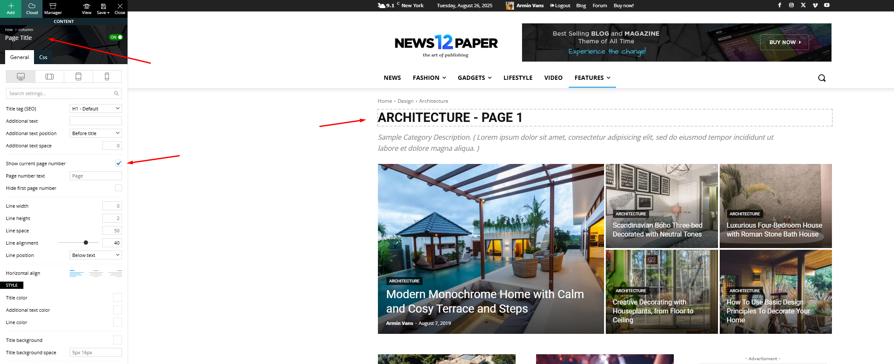Open Luxurious Four-Bedroom House article

coord(774,230)
